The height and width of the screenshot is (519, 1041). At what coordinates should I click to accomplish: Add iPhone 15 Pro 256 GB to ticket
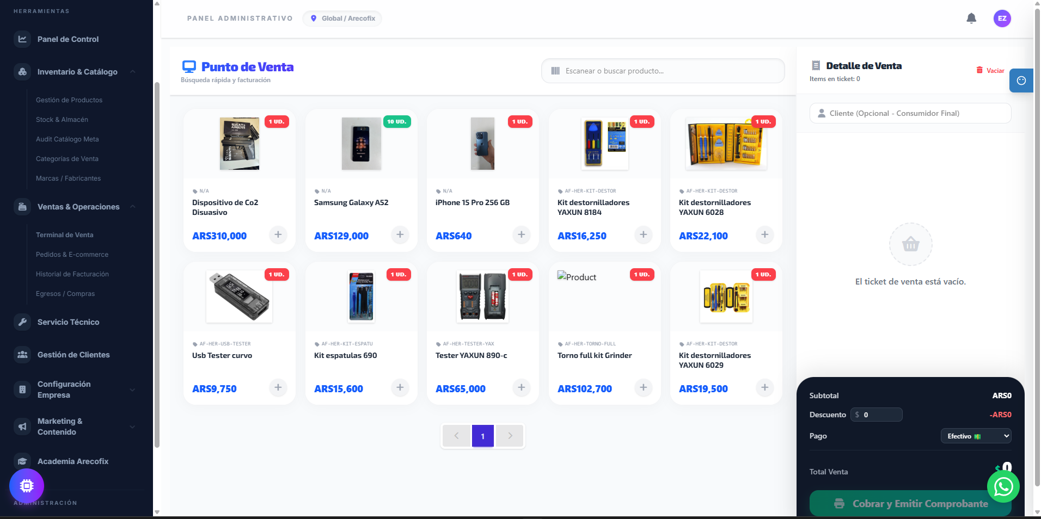[x=522, y=234]
